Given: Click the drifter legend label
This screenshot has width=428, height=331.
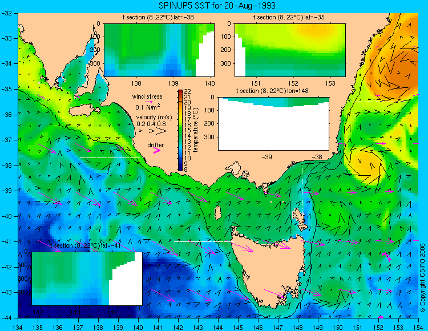Looking at the screenshot, I should pyautogui.click(x=156, y=145).
